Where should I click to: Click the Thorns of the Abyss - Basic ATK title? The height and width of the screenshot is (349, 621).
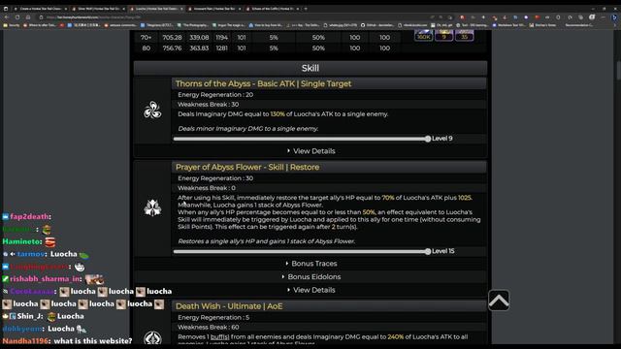[x=263, y=84]
